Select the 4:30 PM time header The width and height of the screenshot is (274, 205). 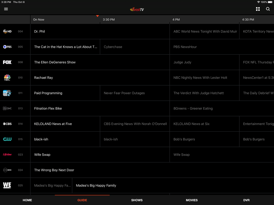pos(248,19)
